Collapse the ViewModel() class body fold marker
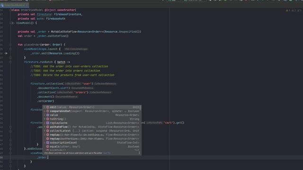 point(10,23)
